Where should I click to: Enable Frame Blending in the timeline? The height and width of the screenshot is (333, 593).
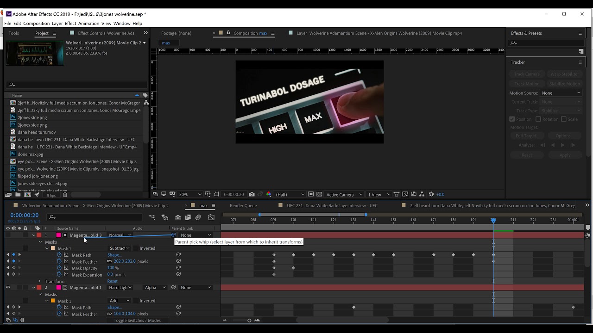pyautogui.click(x=188, y=217)
